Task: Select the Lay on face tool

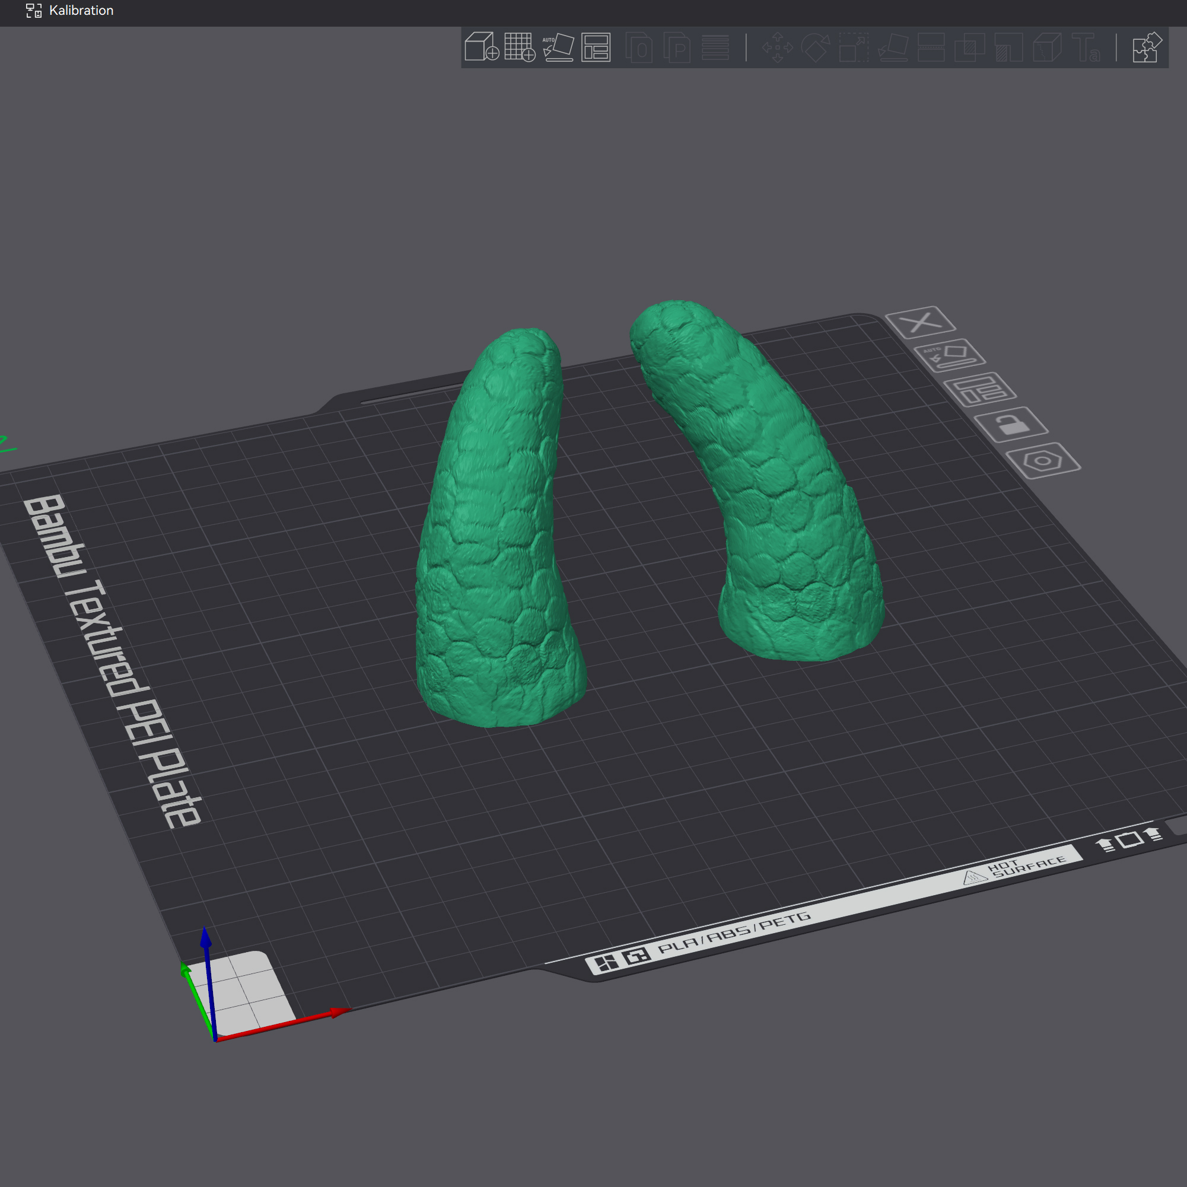Action: tap(893, 47)
